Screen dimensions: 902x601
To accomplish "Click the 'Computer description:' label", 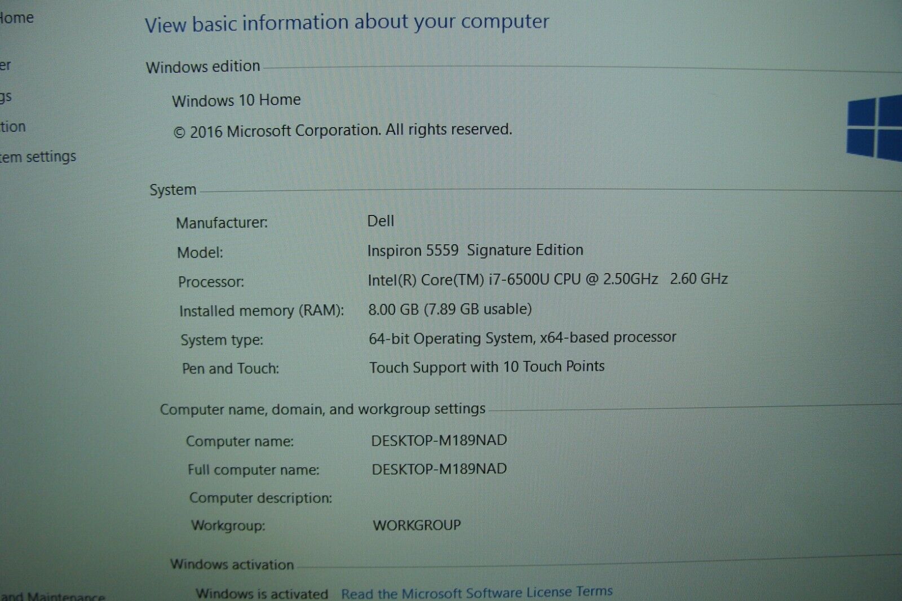I will click(260, 498).
